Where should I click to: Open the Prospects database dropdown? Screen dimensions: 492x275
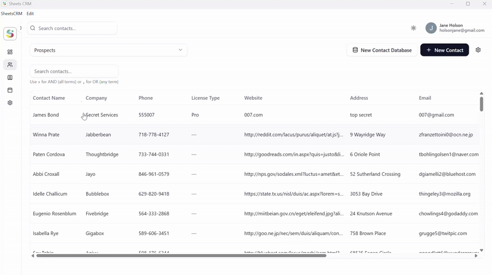(109, 50)
